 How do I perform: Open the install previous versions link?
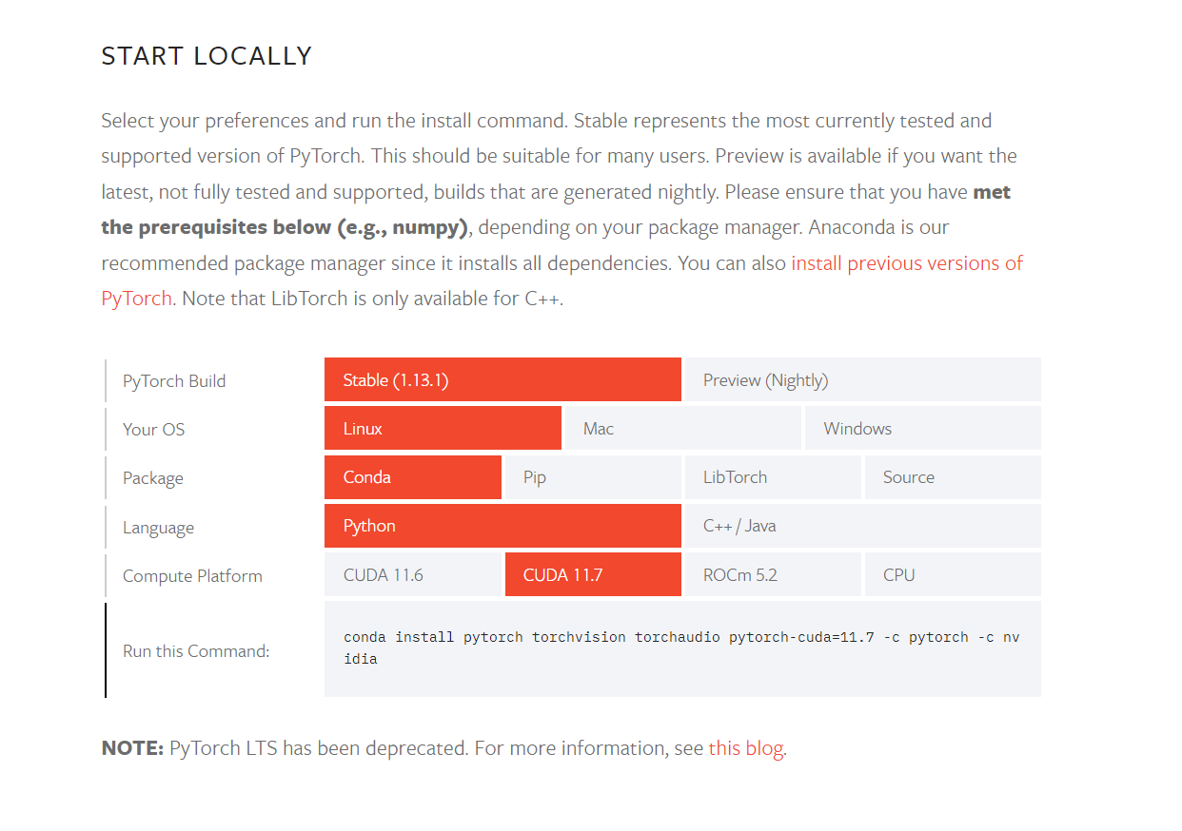tap(906, 263)
